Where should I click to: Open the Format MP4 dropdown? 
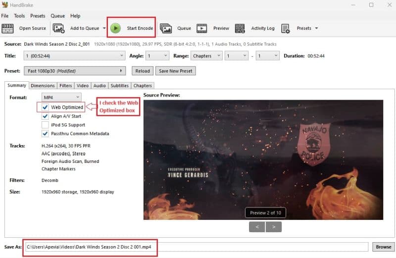pos(61,97)
